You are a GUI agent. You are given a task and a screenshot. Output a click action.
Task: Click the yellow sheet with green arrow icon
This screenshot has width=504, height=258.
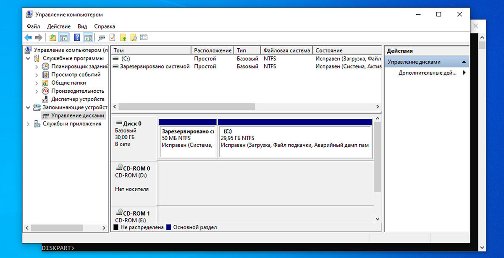(x=123, y=38)
